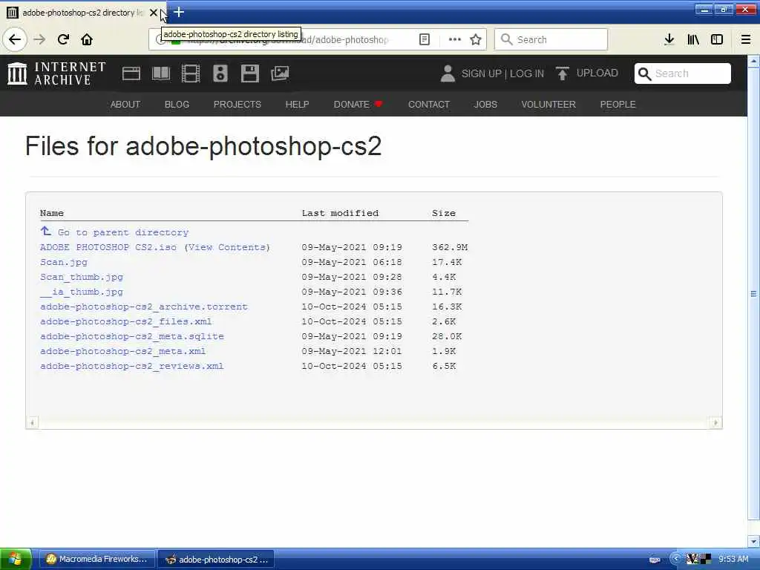Click the 362.9M size value
Viewport: 760px width, 570px height.
tap(450, 247)
